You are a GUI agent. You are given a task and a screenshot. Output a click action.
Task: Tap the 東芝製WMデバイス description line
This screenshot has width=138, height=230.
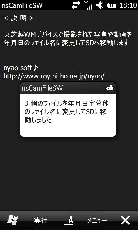tap(68, 35)
